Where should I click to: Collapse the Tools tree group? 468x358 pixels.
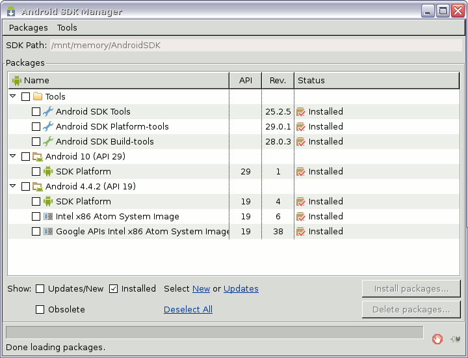click(x=13, y=96)
